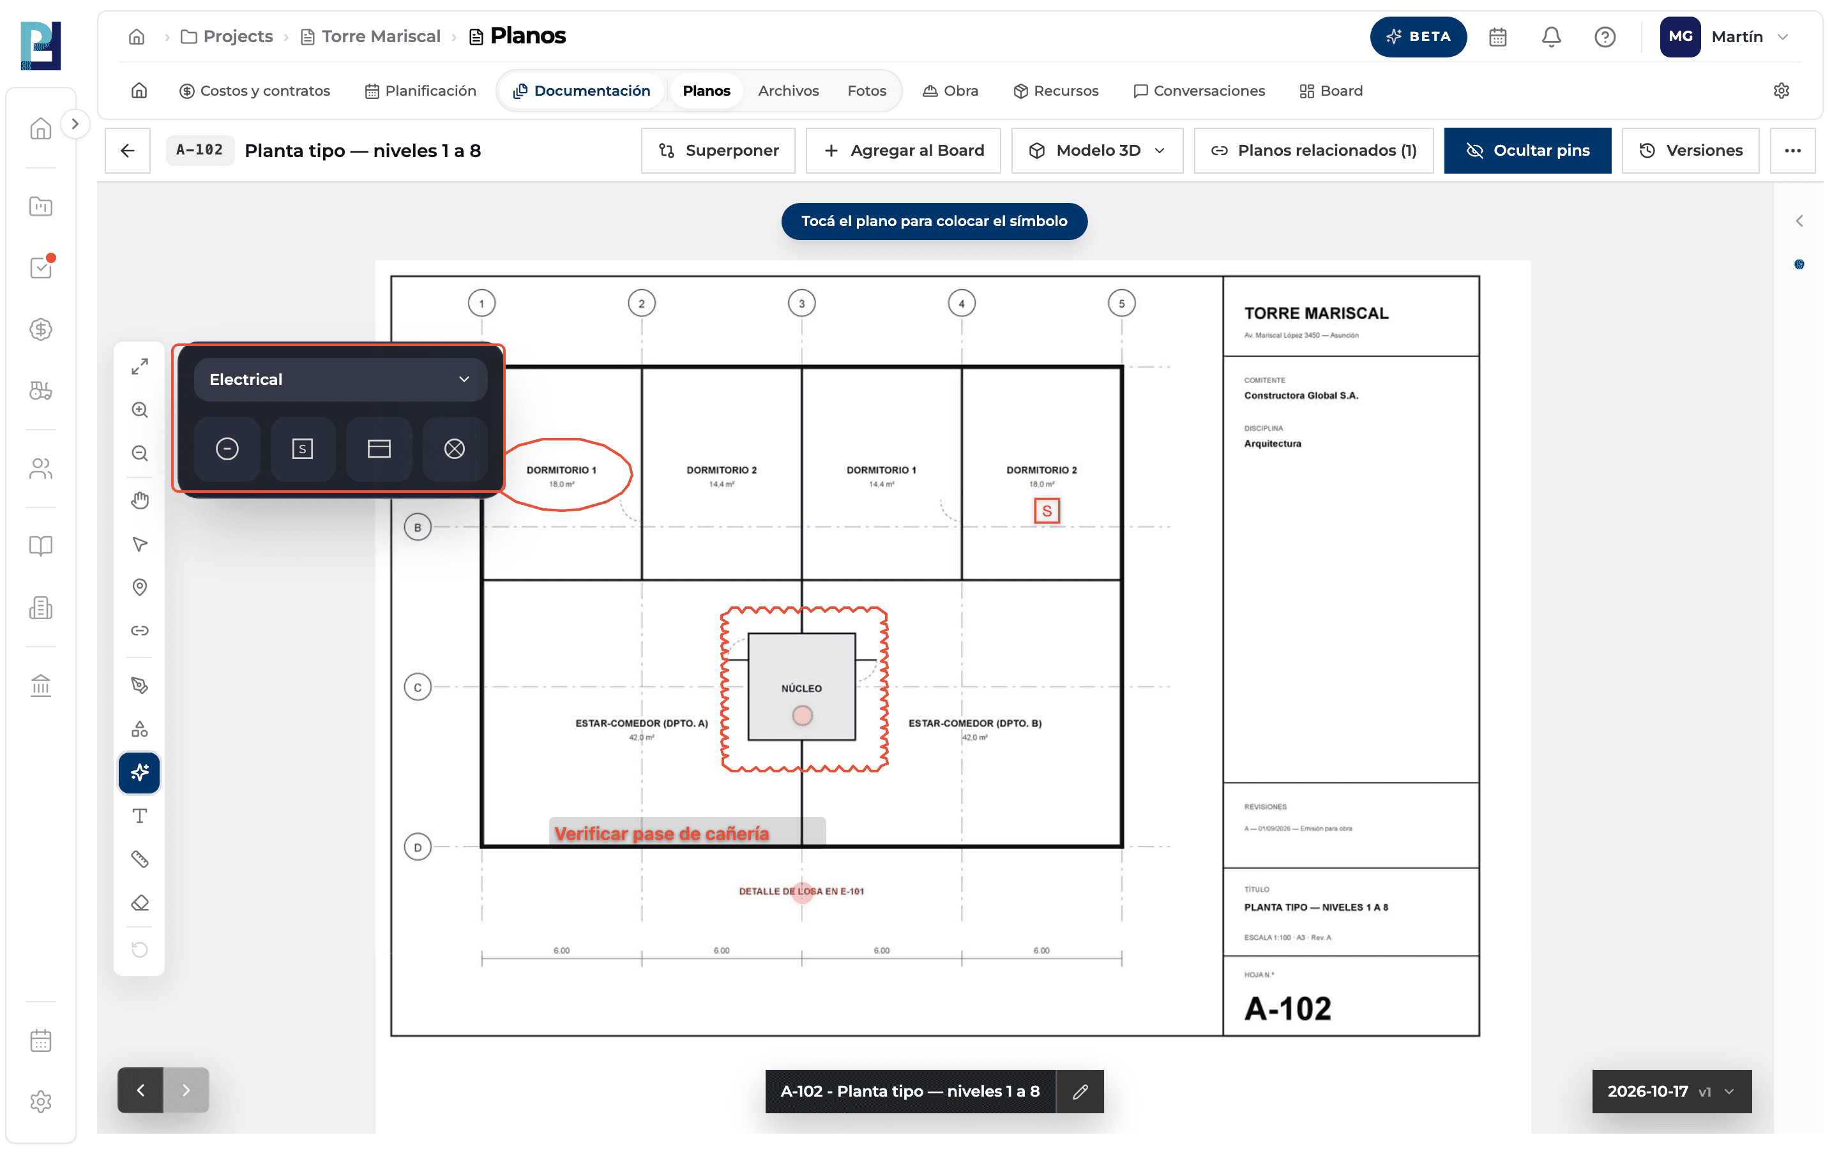Select the text tool

point(140,816)
